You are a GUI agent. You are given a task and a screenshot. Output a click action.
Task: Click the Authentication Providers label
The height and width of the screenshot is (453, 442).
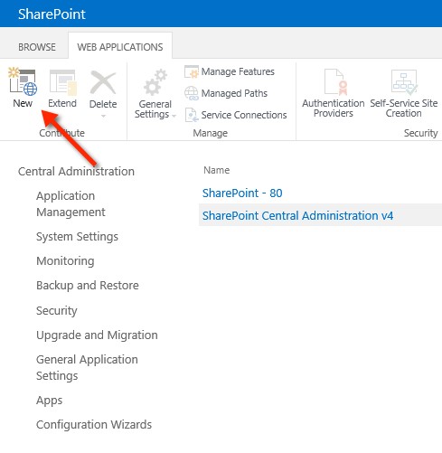(334, 109)
